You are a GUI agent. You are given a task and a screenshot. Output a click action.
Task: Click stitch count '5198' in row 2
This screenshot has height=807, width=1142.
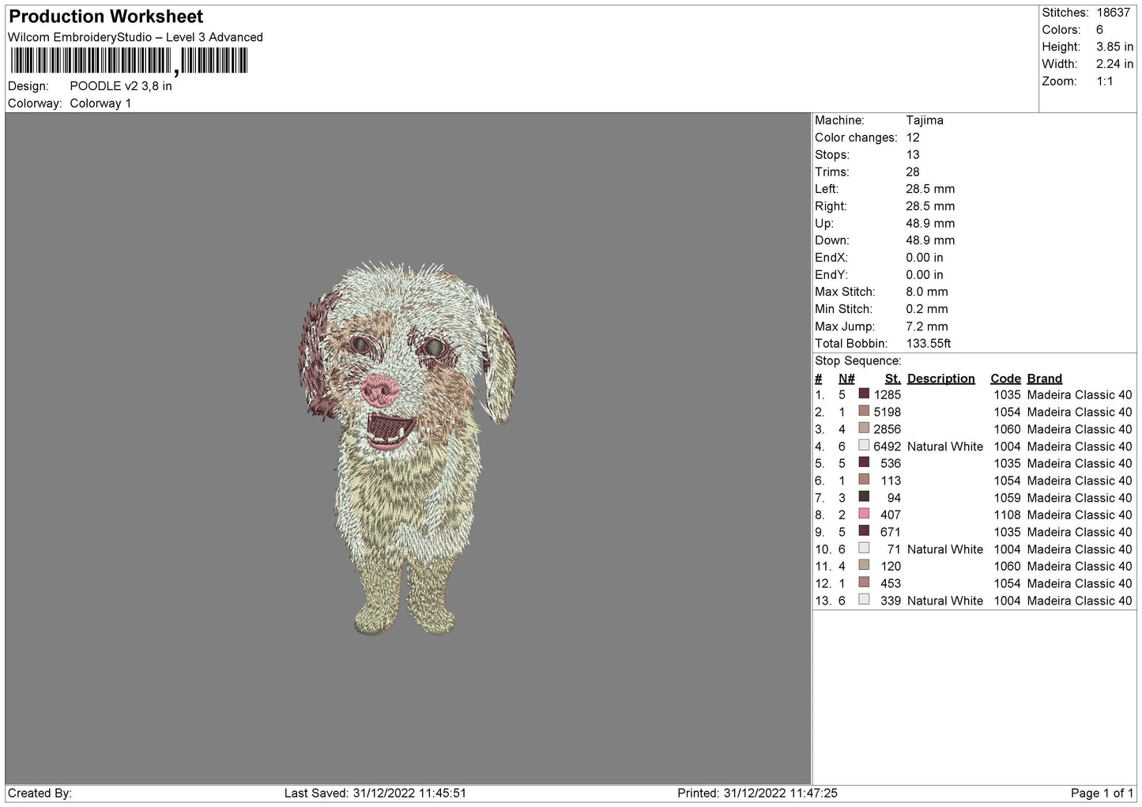coord(887,412)
